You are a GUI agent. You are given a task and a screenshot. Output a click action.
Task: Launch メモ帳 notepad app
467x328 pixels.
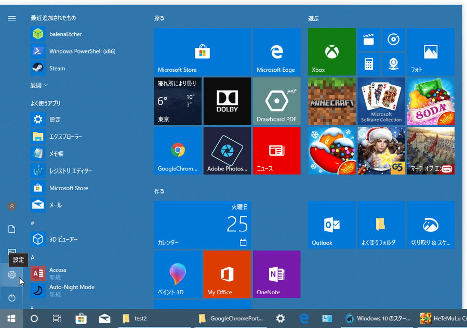pos(86,154)
